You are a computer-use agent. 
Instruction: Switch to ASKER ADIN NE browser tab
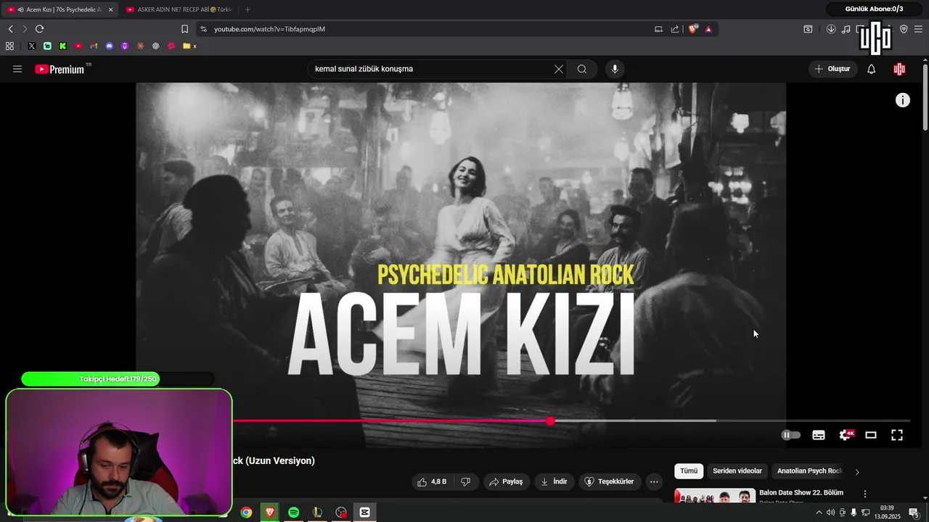tap(180, 9)
